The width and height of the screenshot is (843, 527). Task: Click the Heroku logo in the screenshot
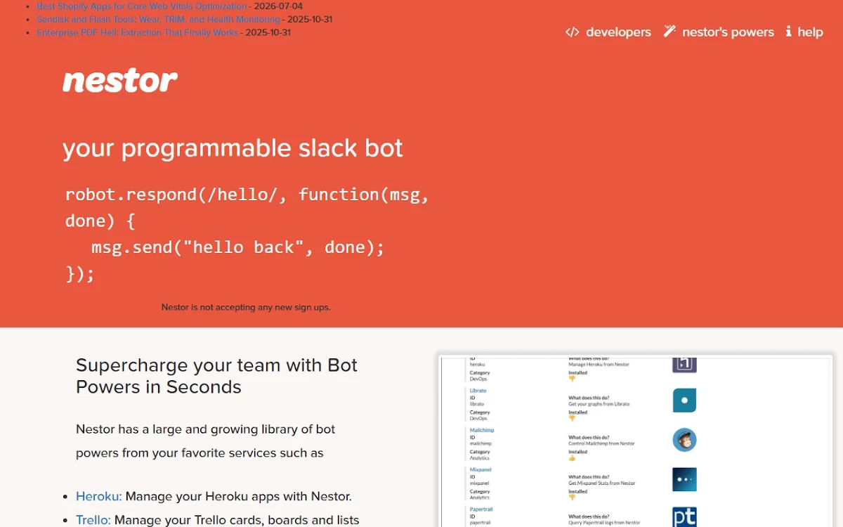click(684, 364)
